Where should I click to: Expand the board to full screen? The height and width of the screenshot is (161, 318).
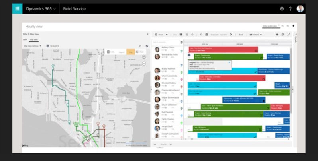[x=289, y=35]
